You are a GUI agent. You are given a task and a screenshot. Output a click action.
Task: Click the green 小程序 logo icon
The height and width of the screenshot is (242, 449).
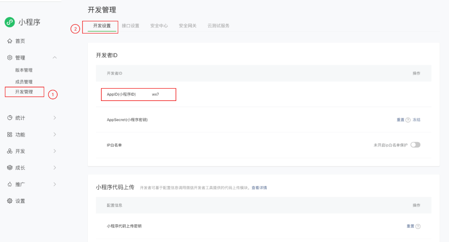[10, 22]
